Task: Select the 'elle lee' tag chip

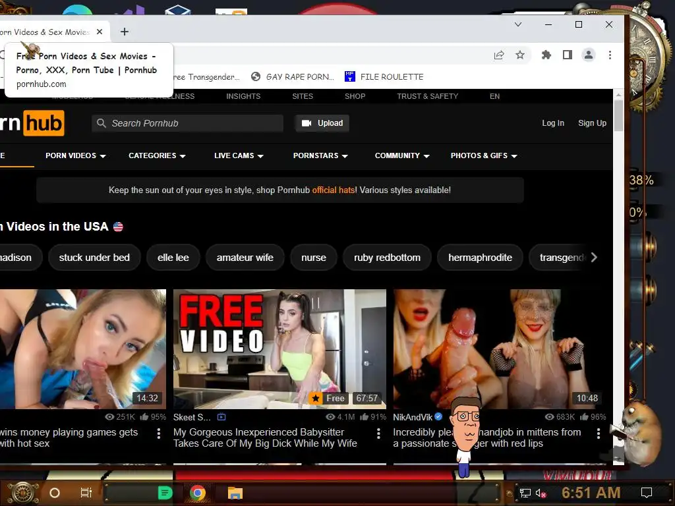Action: pos(173,258)
